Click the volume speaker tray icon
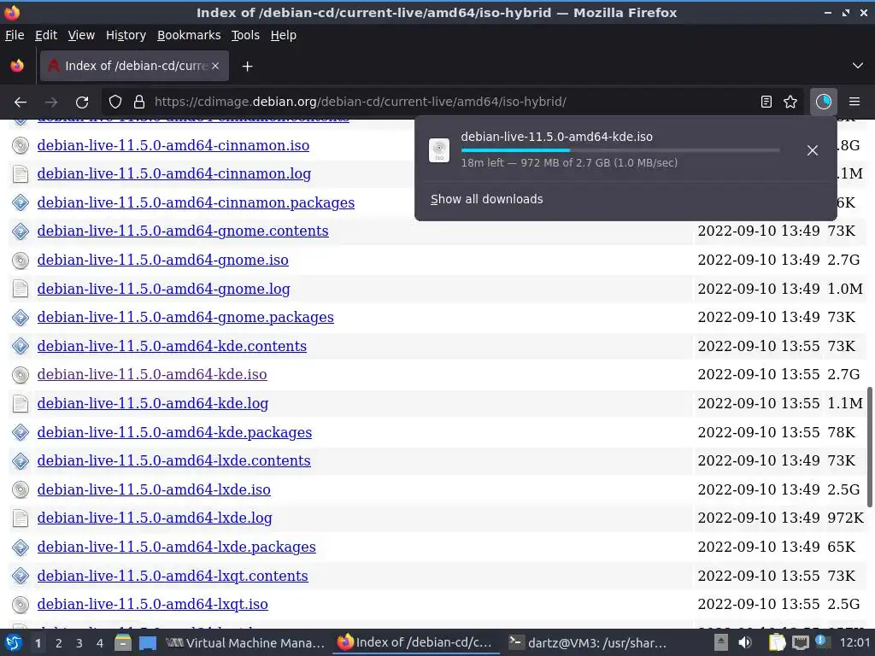 tap(745, 643)
